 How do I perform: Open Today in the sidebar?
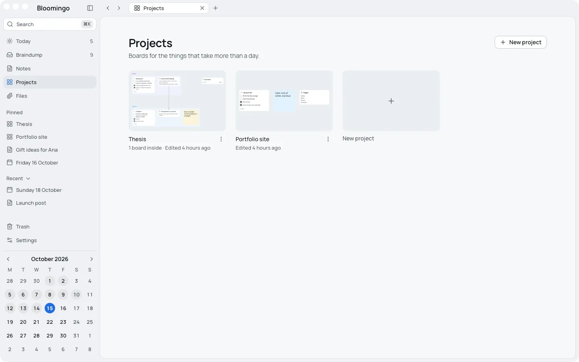(50, 41)
